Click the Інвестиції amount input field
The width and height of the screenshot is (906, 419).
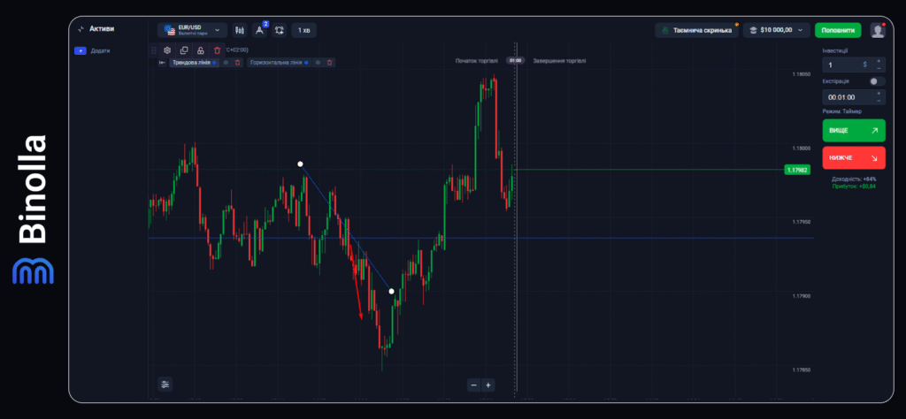(845, 65)
